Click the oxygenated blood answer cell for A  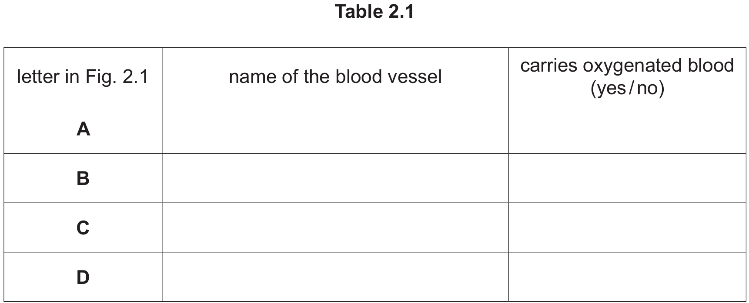coord(627,129)
